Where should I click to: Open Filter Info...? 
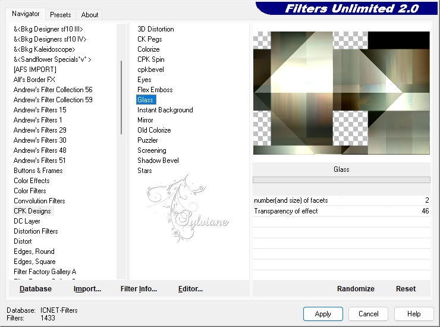(139, 288)
